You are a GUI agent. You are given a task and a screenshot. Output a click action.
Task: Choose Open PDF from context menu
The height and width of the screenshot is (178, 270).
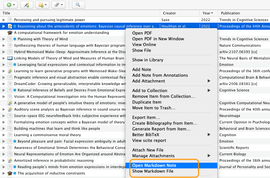pos(171,33)
